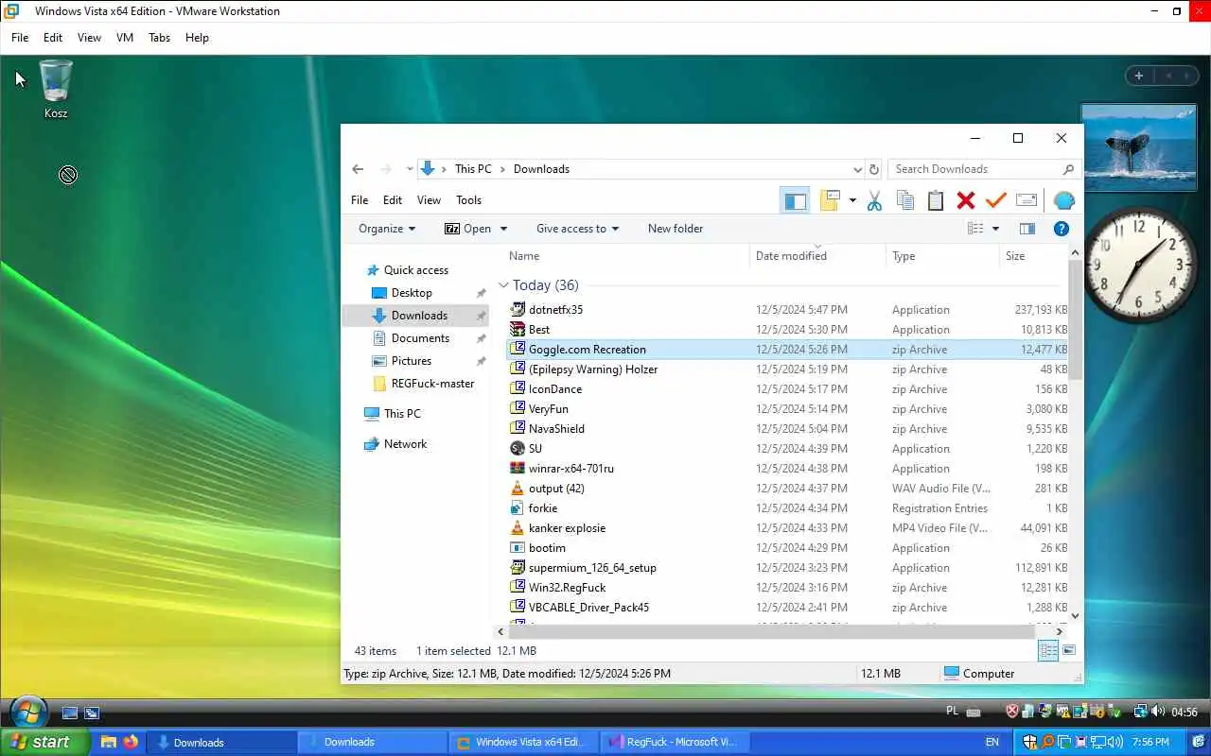Click the red X Delete icon
The width and height of the screenshot is (1211, 756).
965,200
